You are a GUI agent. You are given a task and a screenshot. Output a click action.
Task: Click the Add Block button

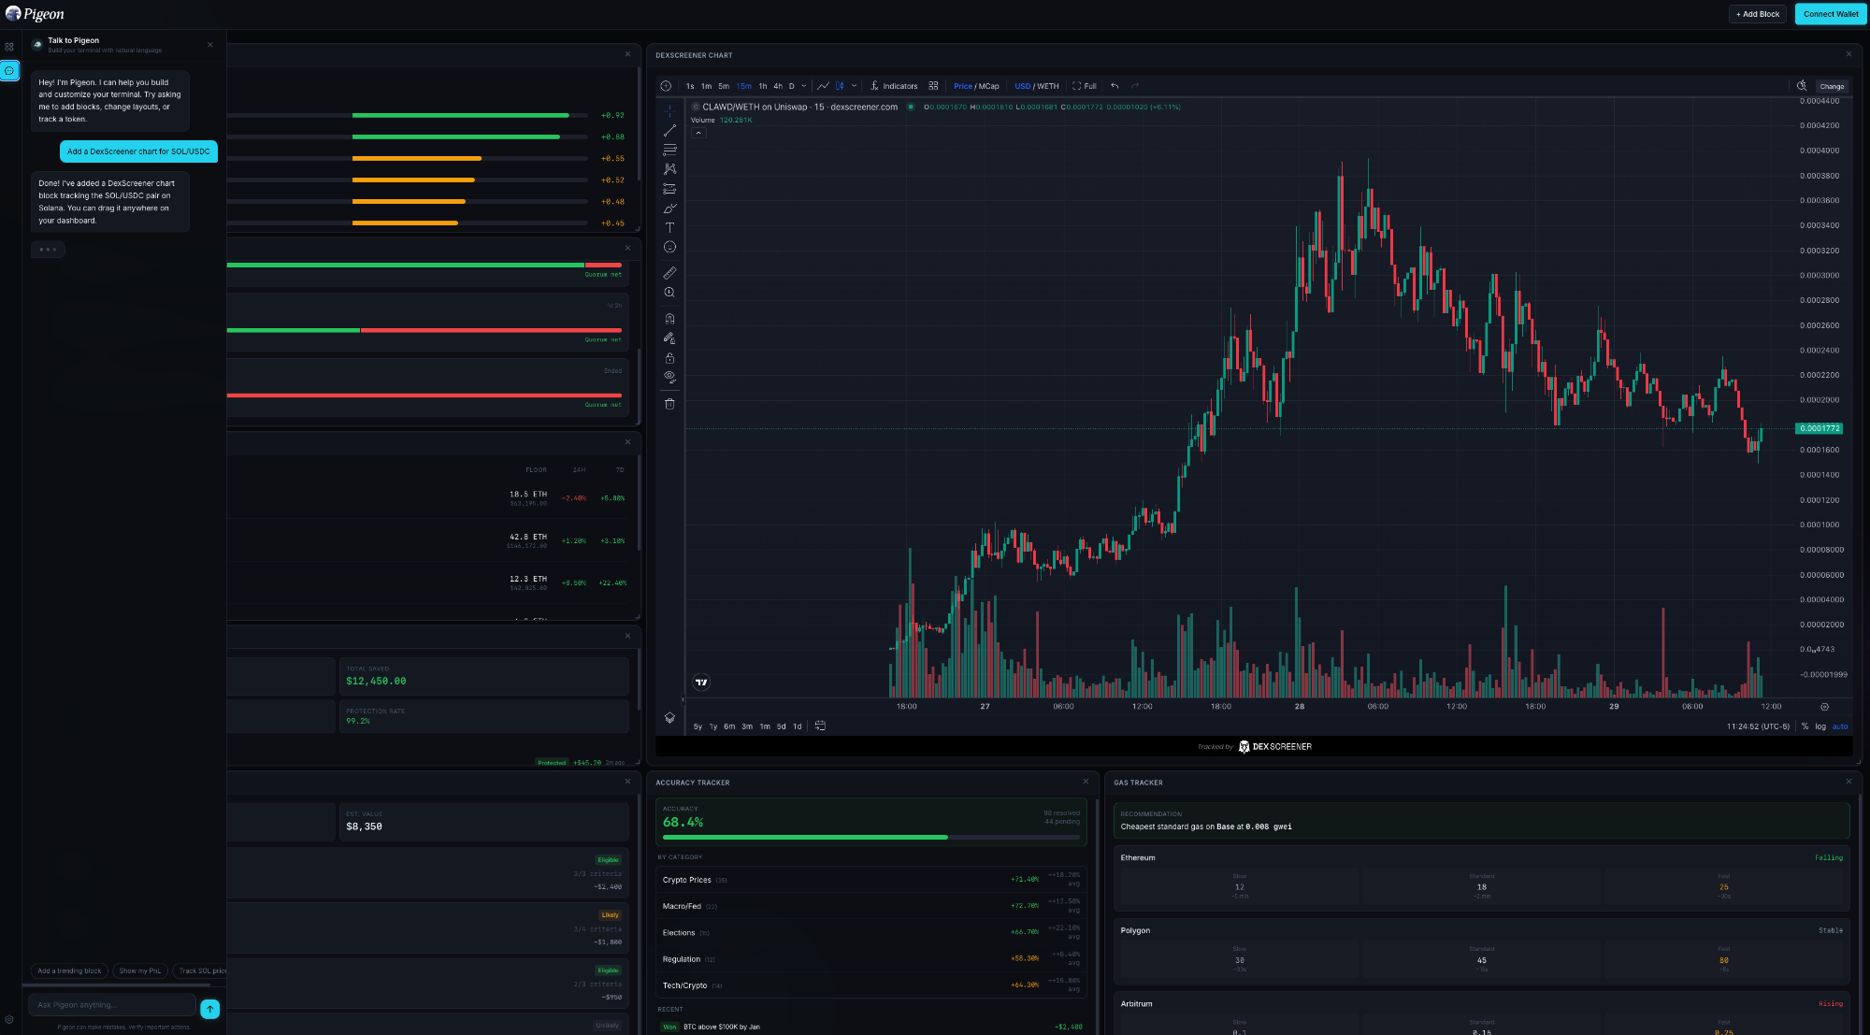1758,14
